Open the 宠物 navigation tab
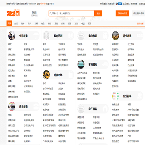 (50, 23)
